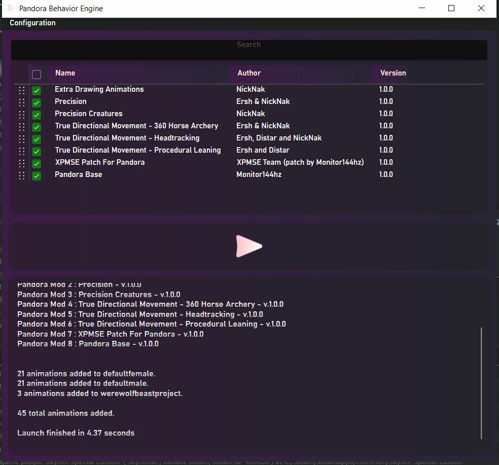Select True Directional Movement - Procedural Leaning name
Image resolution: width=499 pixels, height=465 pixels.
click(138, 150)
